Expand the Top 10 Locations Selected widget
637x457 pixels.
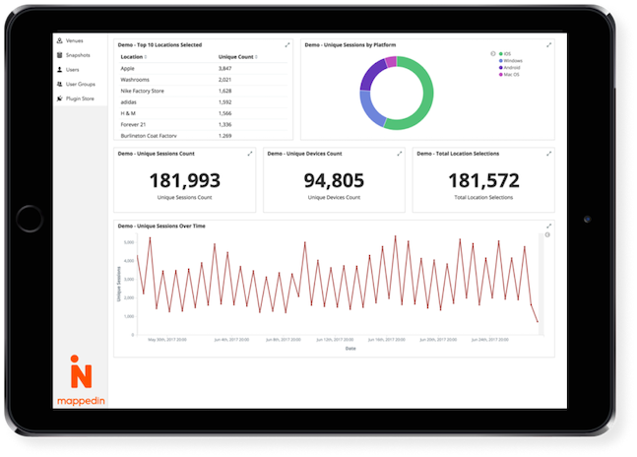pyautogui.click(x=287, y=45)
